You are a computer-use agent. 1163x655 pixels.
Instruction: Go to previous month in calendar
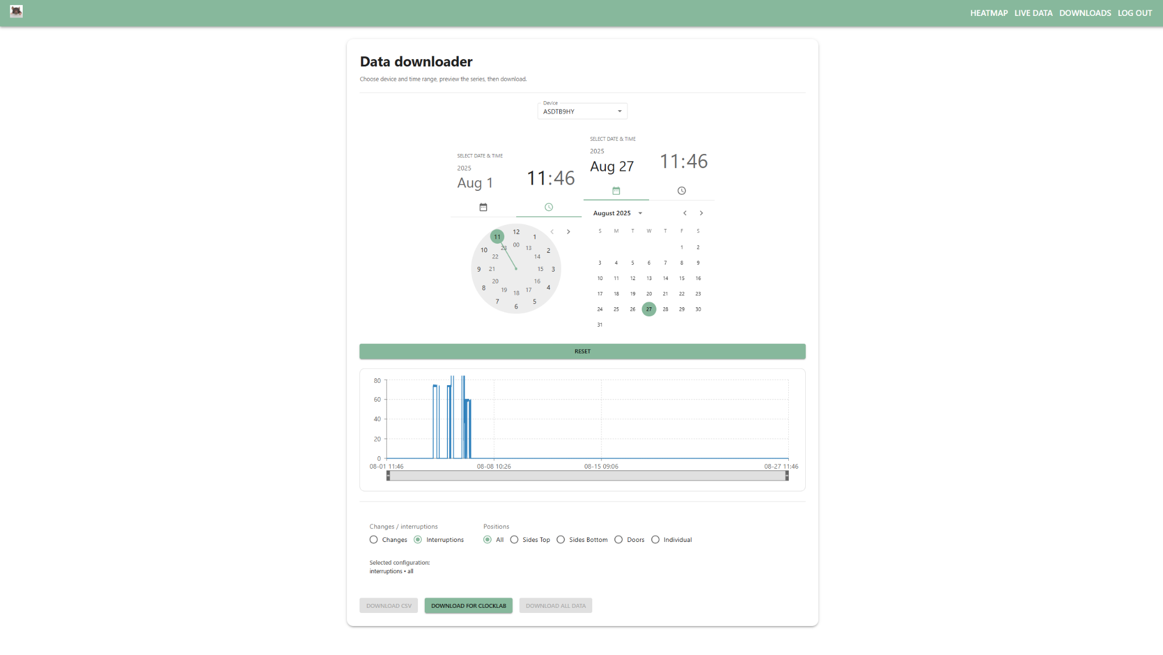[685, 213]
